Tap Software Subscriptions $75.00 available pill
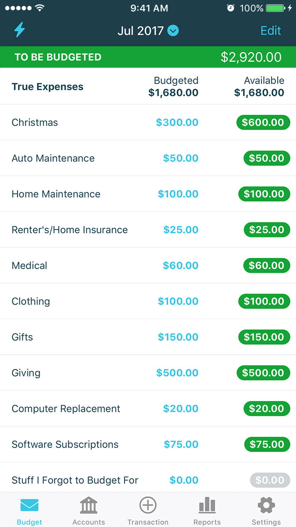This screenshot has height=527, width=296. coord(267,444)
